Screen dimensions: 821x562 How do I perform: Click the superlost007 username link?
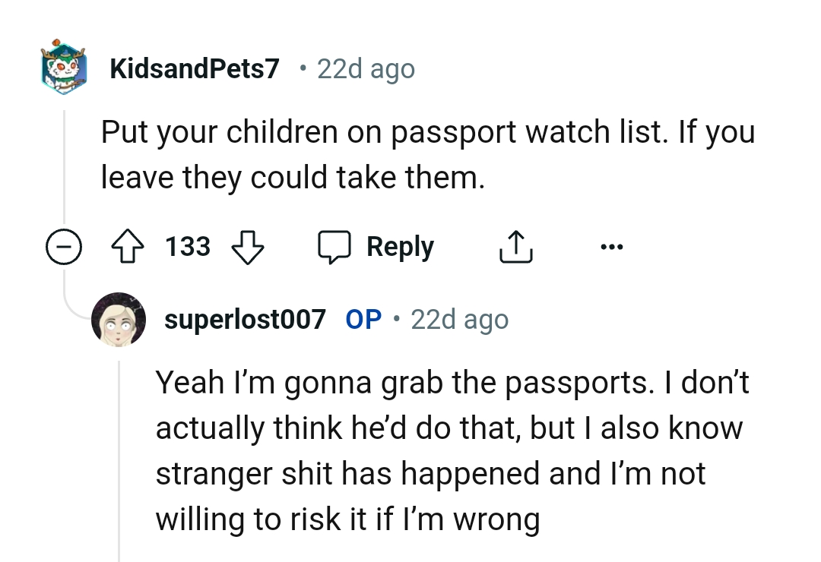point(245,319)
